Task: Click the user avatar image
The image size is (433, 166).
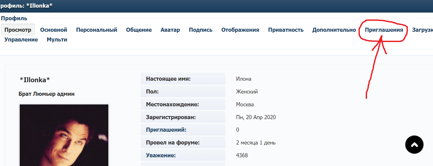Action: (64, 135)
